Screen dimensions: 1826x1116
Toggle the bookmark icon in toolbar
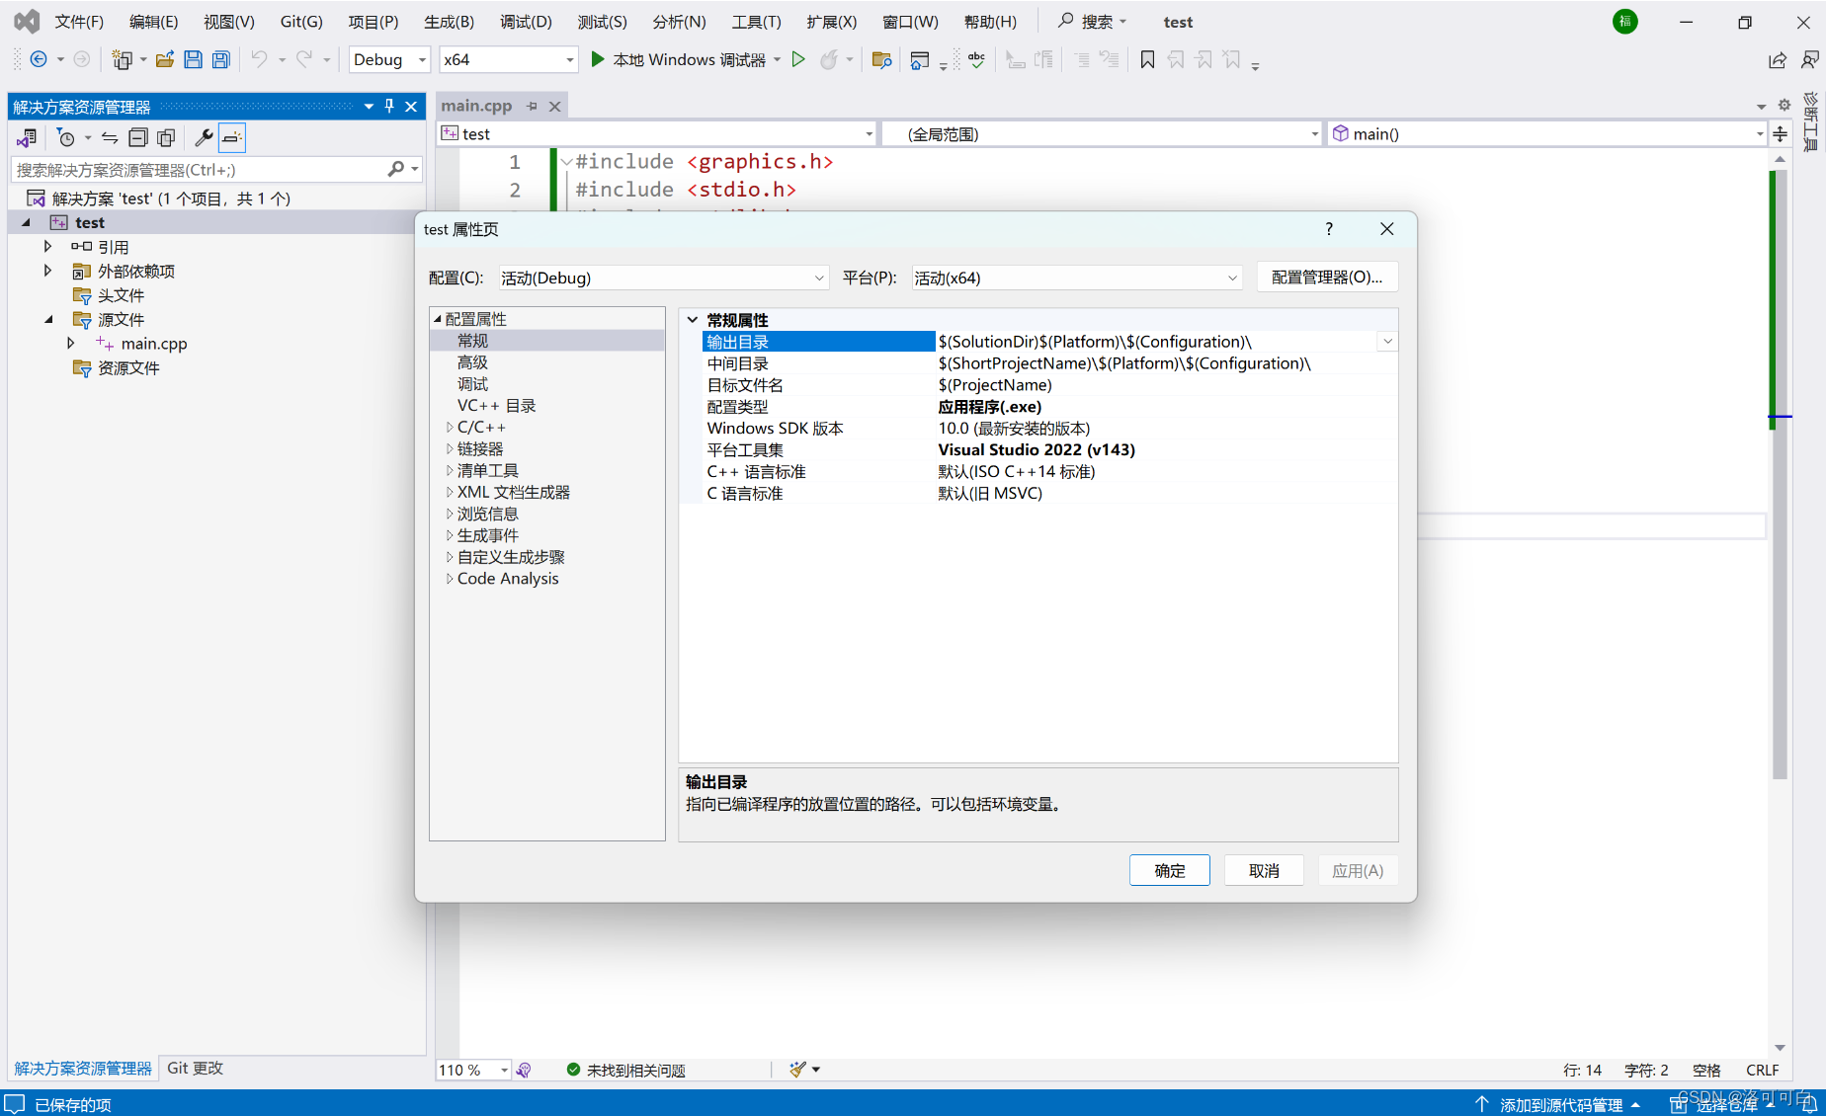1147,59
